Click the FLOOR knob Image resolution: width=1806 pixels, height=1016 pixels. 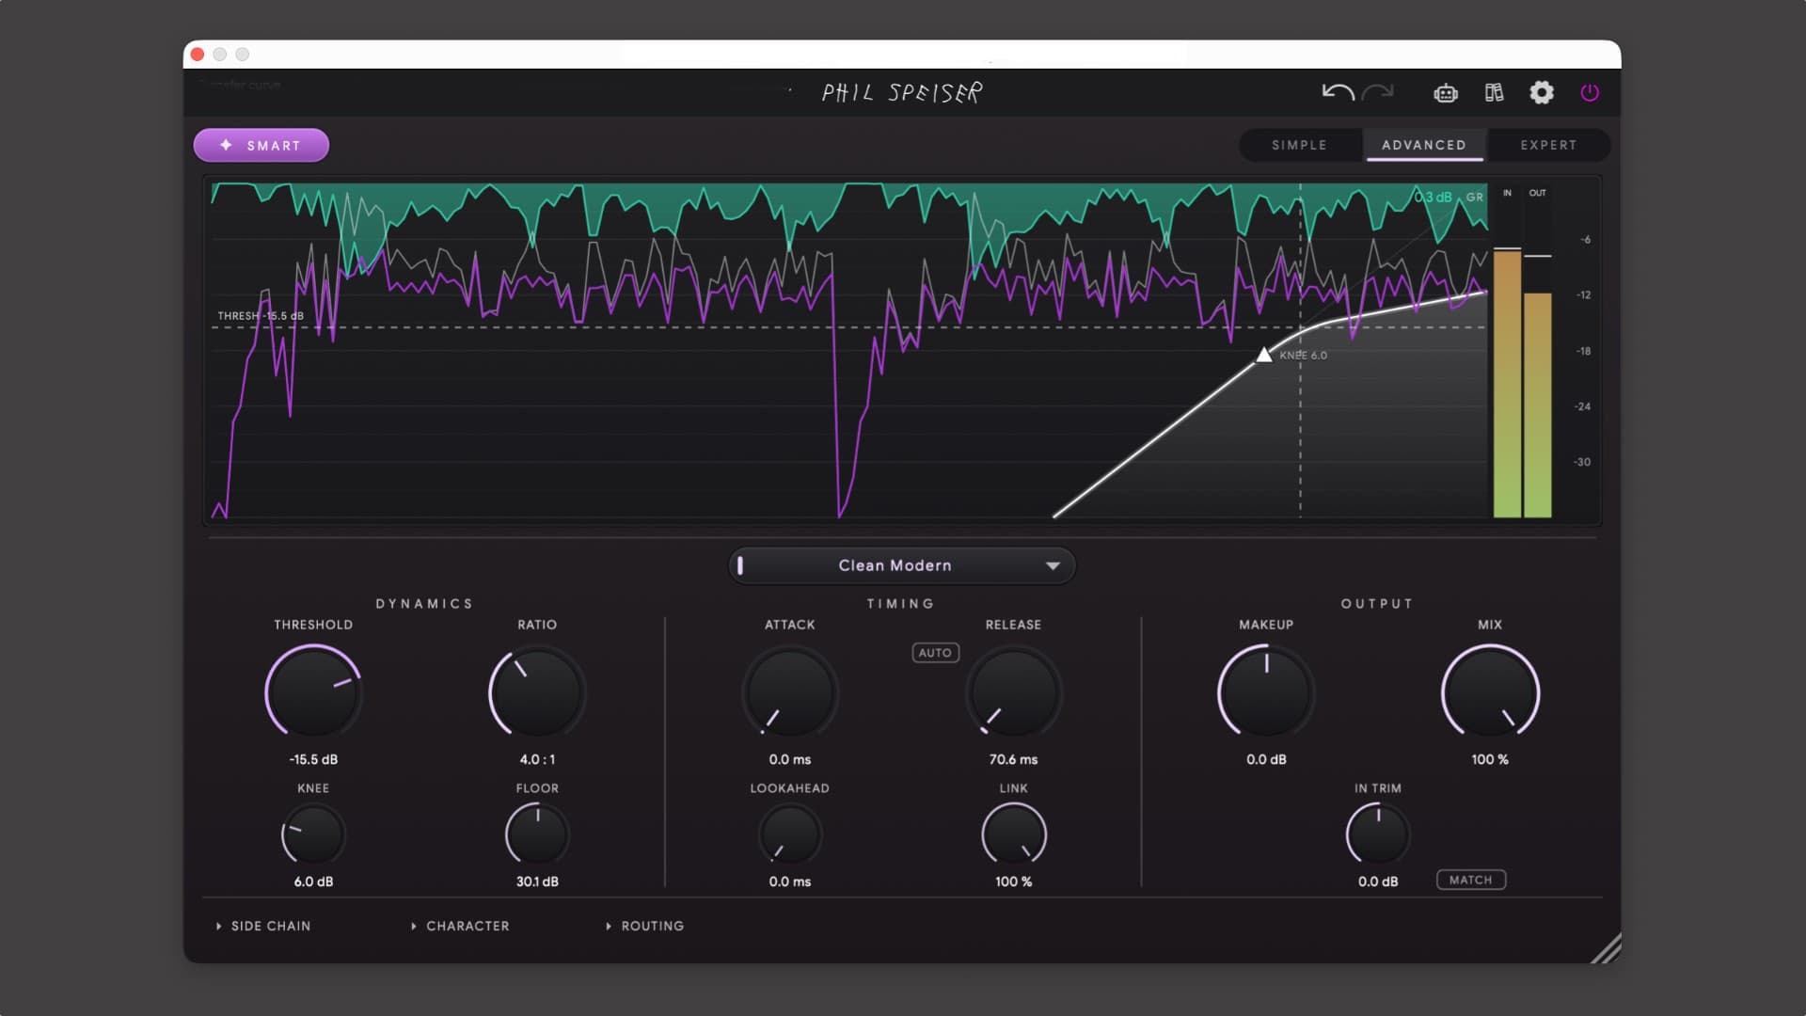click(x=537, y=834)
